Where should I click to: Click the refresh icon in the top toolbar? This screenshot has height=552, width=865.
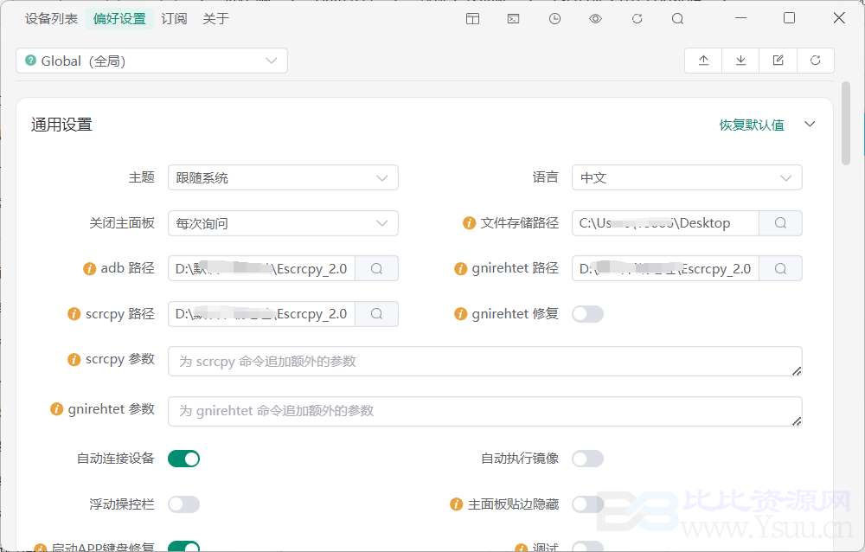(636, 18)
